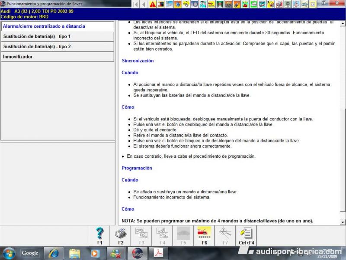Viewport: 346px width, 260px height.
Task: Open the cyan gauges toolbar icon
Action: [x=203, y=4]
